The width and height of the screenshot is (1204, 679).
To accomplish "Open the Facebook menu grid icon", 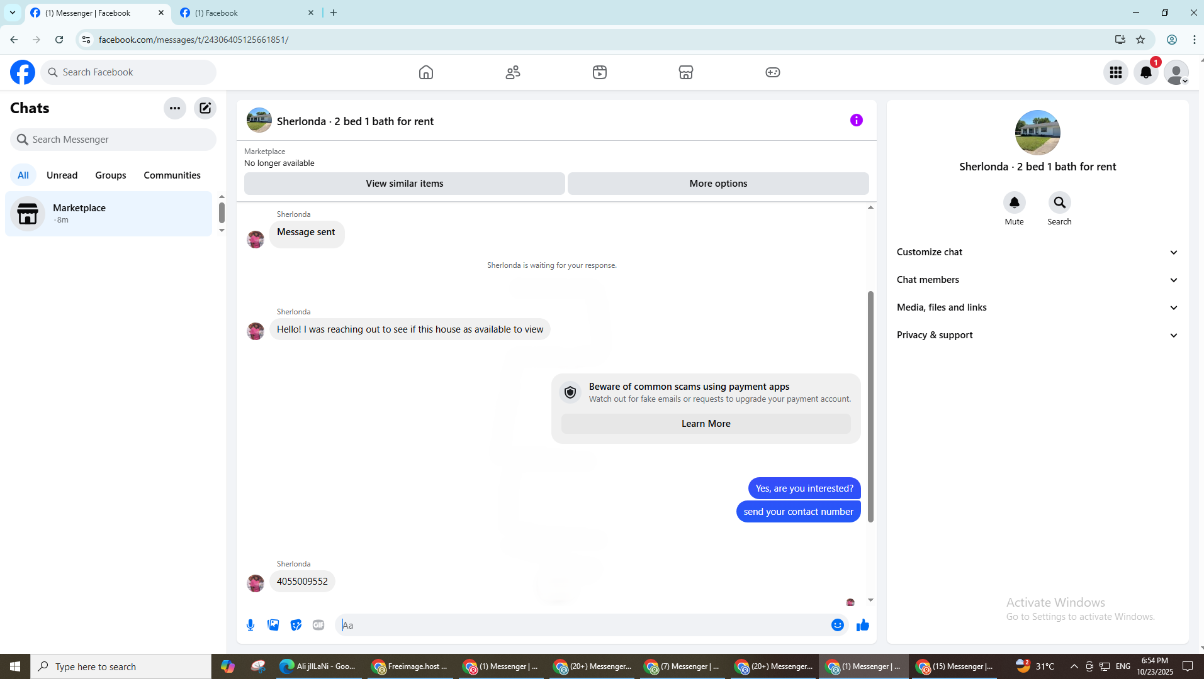I will (1116, 72).
